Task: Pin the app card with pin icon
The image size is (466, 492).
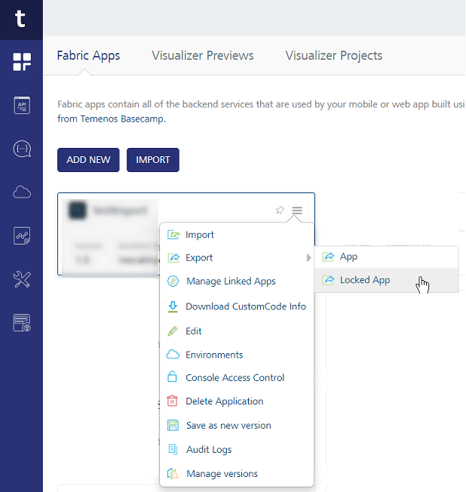Action: coord(280,210)
